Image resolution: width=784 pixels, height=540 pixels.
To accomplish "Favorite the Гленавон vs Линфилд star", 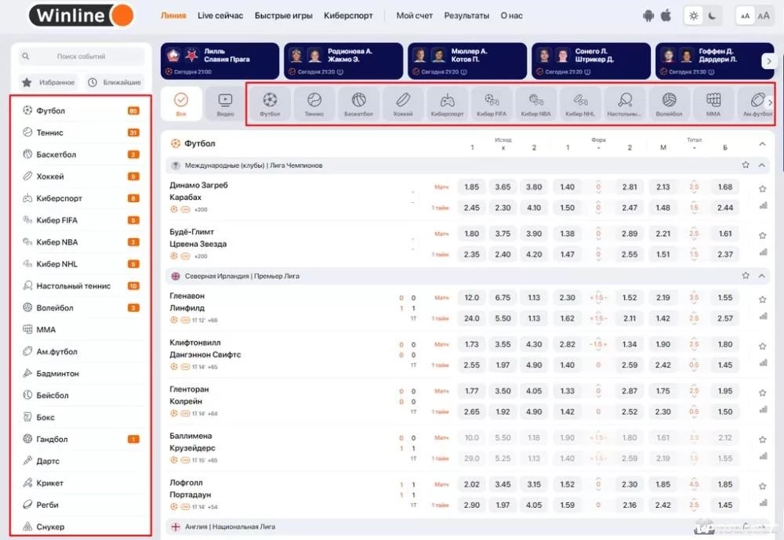I will click(x=763, y=299).
